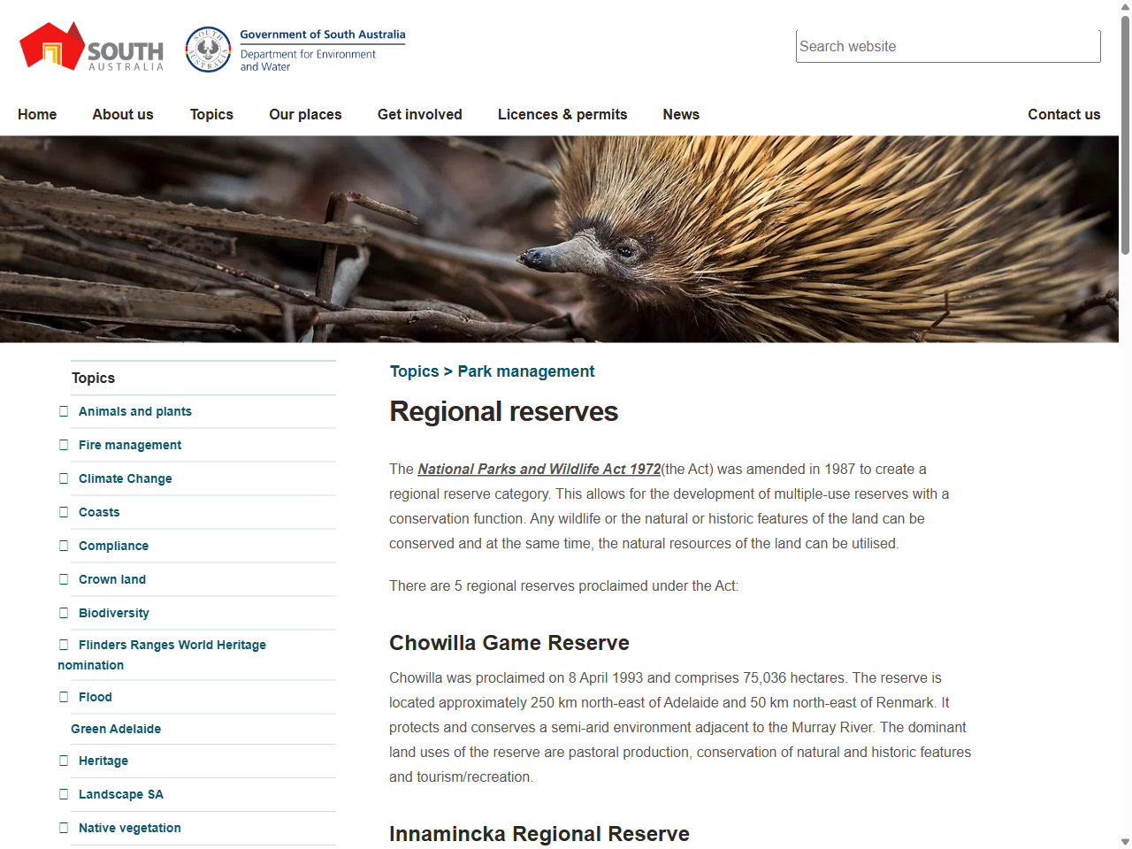Open the Get involved menu
This screenshot has width=1132, height=849.
pos(420,114)
